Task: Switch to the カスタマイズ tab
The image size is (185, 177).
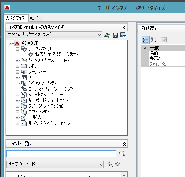Action: pyautogui.click(x=16, y=18)
